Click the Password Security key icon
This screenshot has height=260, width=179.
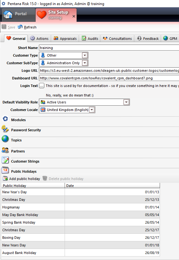coord(5,129)
